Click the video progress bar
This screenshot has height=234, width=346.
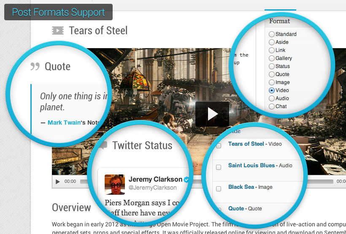pyautogui.click(x=321, y=182)
